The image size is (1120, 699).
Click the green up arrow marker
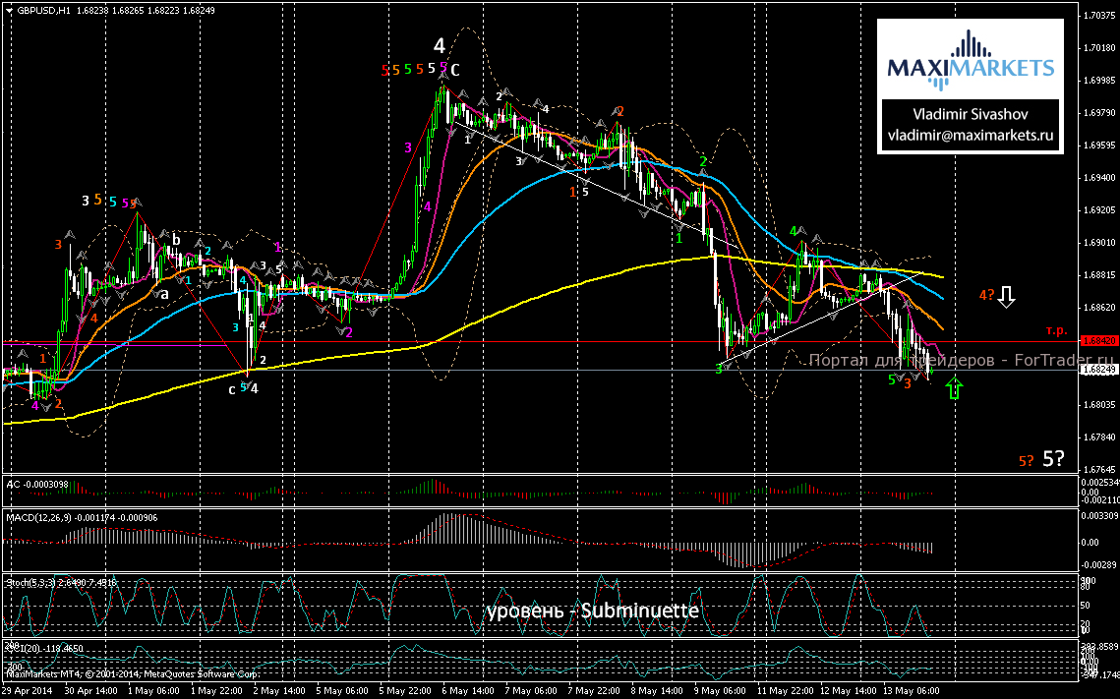pyautogui.click(x=953, y=388)
